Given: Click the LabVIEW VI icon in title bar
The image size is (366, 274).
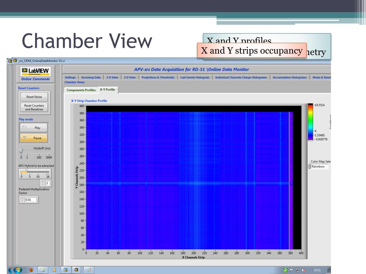Looking at the screenshot, I should coord(15,61).
